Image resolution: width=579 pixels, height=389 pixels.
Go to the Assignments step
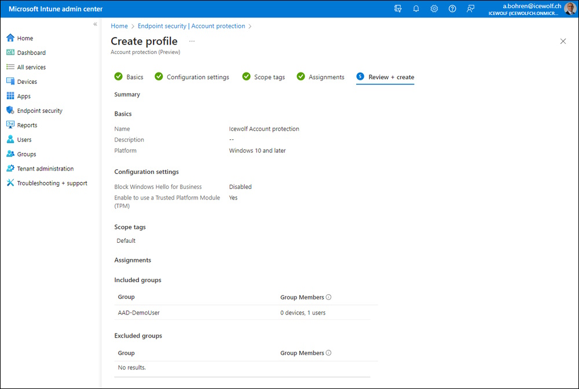pyautogui.click(x=321, y=77)
